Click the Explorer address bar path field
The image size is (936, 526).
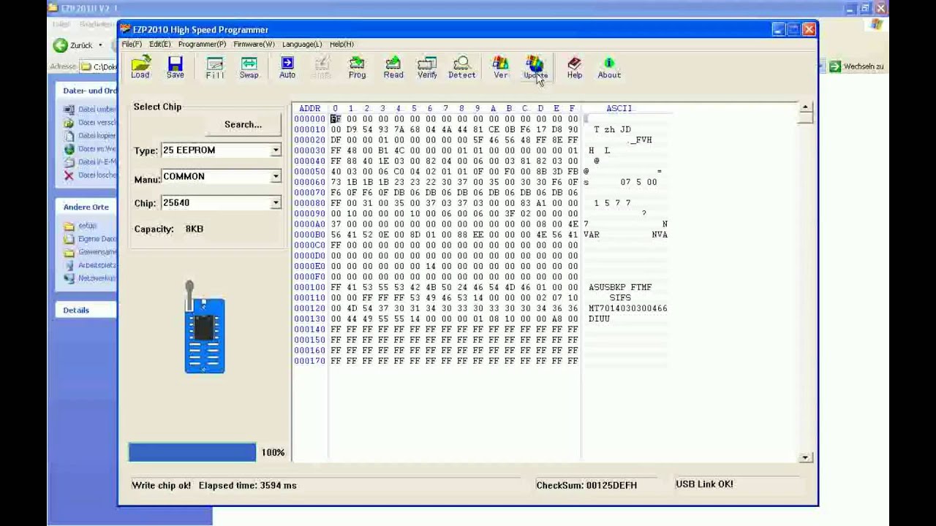[x=99, y=66]
